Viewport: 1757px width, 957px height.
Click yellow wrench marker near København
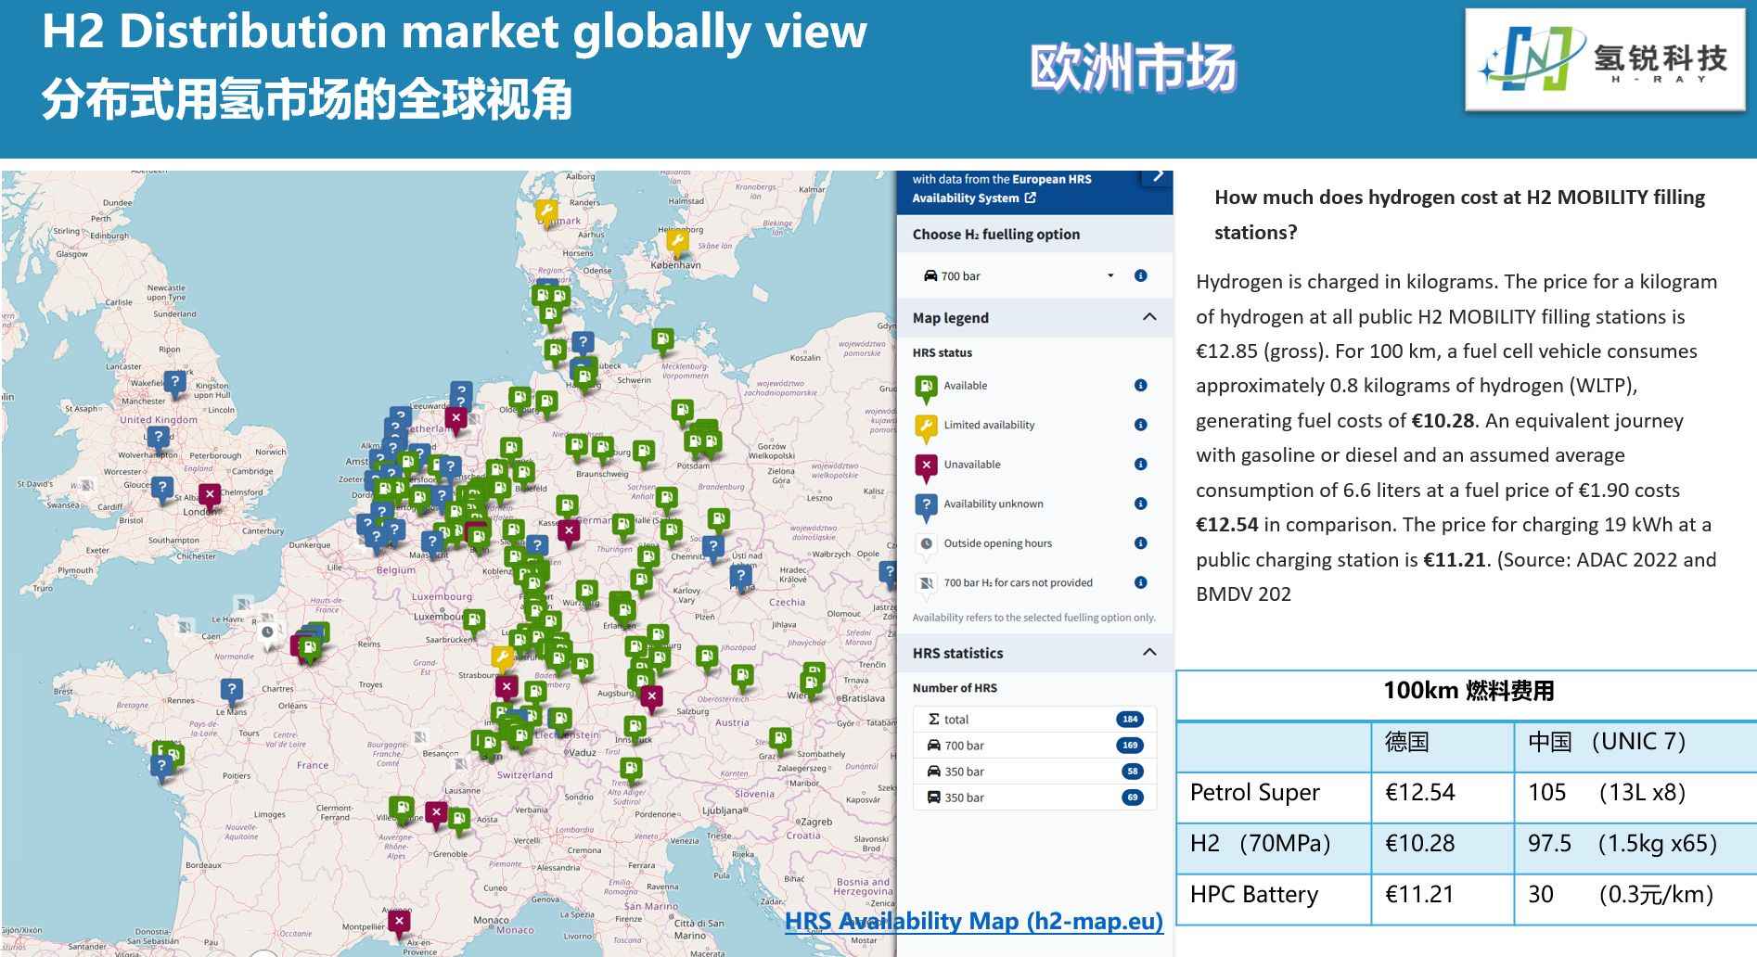677,243
